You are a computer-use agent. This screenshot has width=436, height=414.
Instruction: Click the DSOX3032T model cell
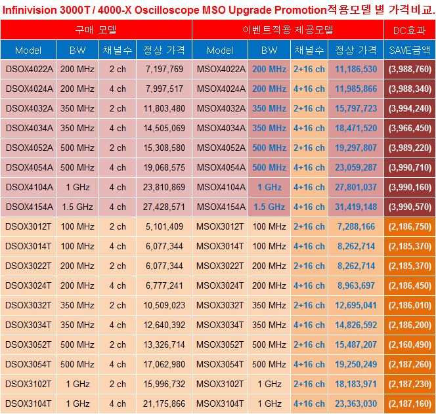click(28, 305)
